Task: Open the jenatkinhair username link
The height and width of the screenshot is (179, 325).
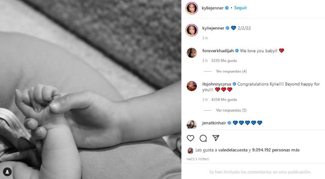Action: pos(214,123)
